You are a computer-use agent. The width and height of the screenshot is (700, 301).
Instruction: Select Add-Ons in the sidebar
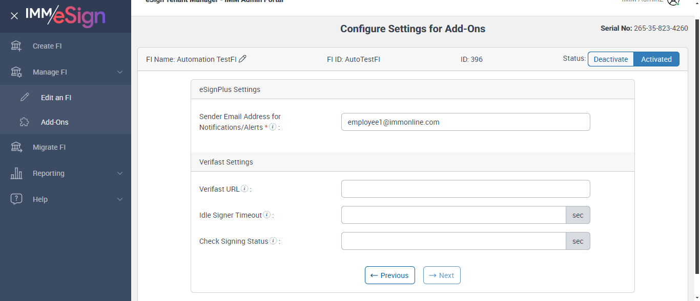(x=54, y=122)
